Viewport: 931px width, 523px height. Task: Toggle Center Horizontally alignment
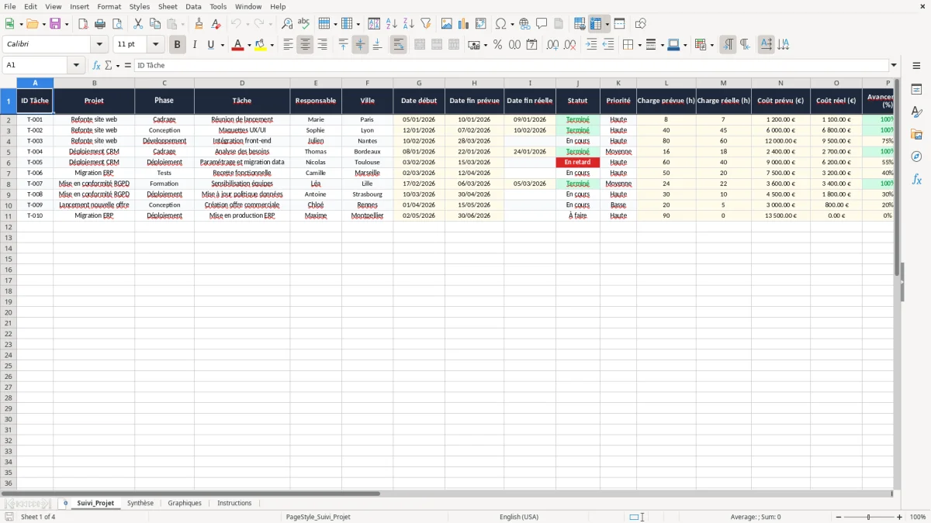point(305,45)
